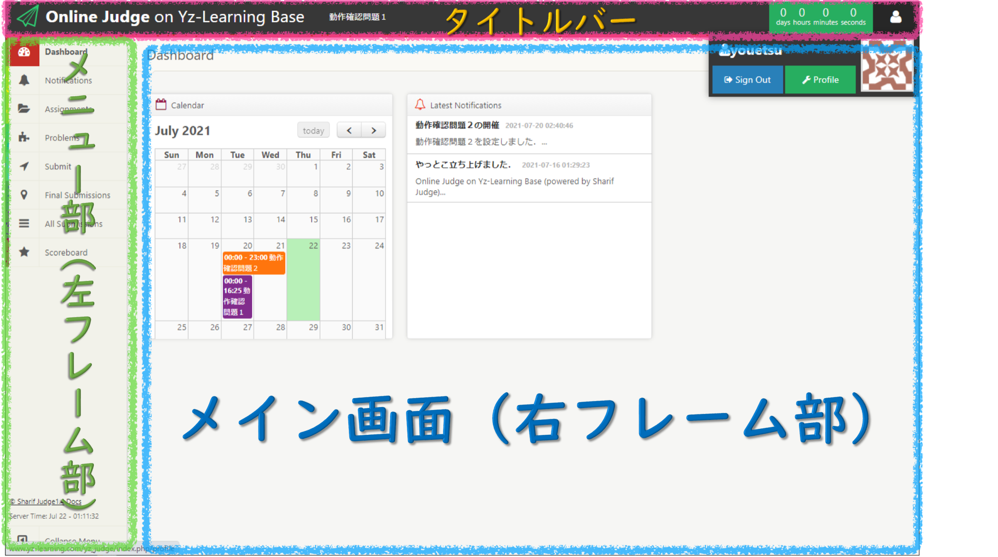This screenshot has width=998, height=557.
Task: Click the Assignments folder icon
Action: point(24,109)
